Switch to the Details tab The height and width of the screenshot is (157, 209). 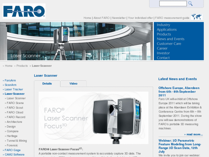[47, 84]
